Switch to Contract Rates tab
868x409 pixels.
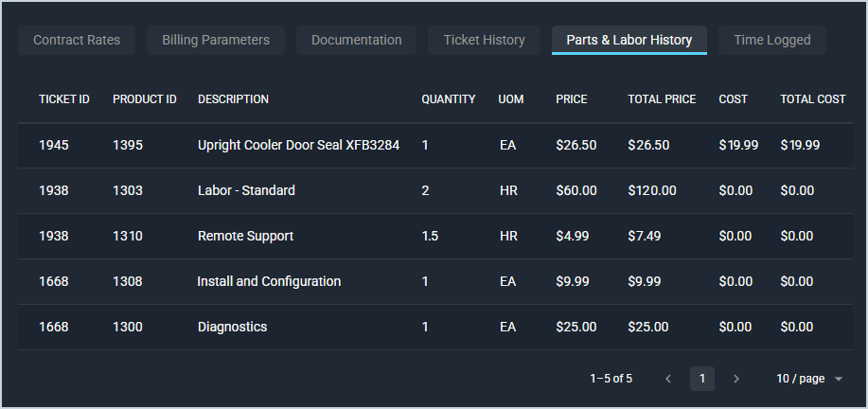[77, 40]
